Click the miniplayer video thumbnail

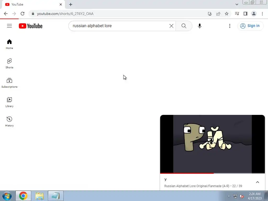pyautogui.click(x=213, y=144)
